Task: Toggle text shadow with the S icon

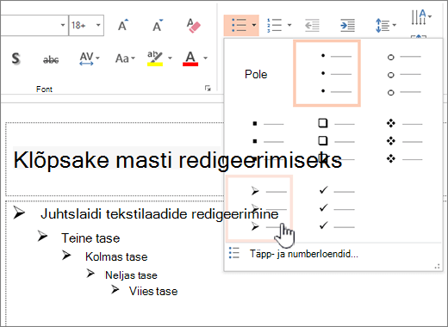Action: tap(16, 59)
